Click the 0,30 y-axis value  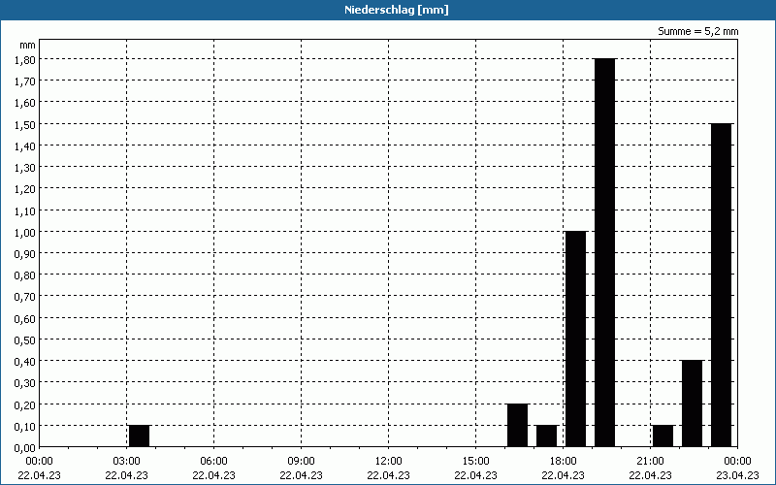pos(25,383)
